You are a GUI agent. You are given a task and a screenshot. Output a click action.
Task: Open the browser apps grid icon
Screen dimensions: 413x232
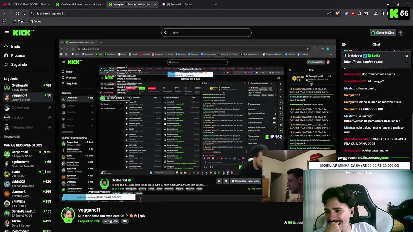[5, 21]
